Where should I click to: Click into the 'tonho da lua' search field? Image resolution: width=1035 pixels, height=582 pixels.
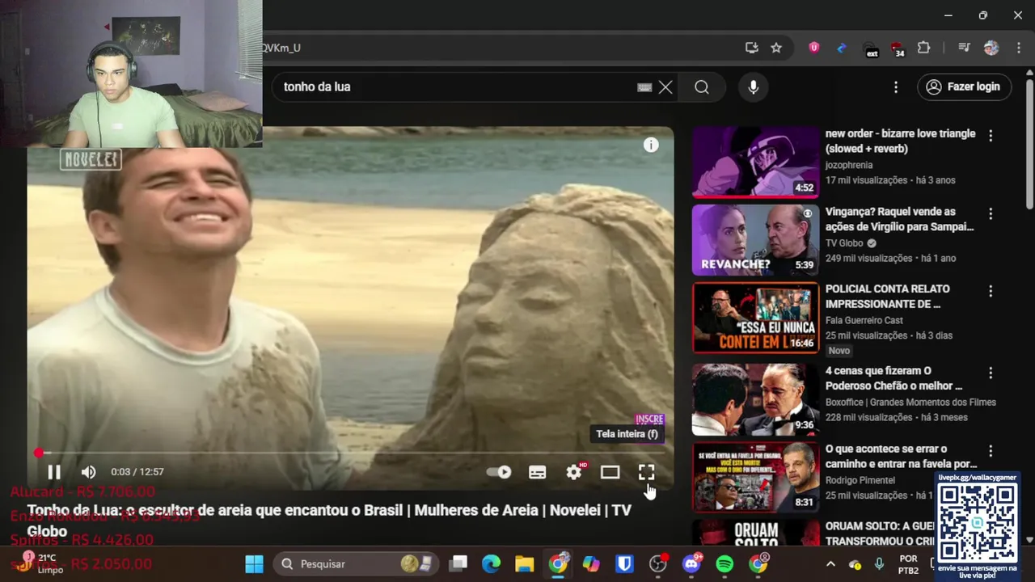[x=453, y=87]
